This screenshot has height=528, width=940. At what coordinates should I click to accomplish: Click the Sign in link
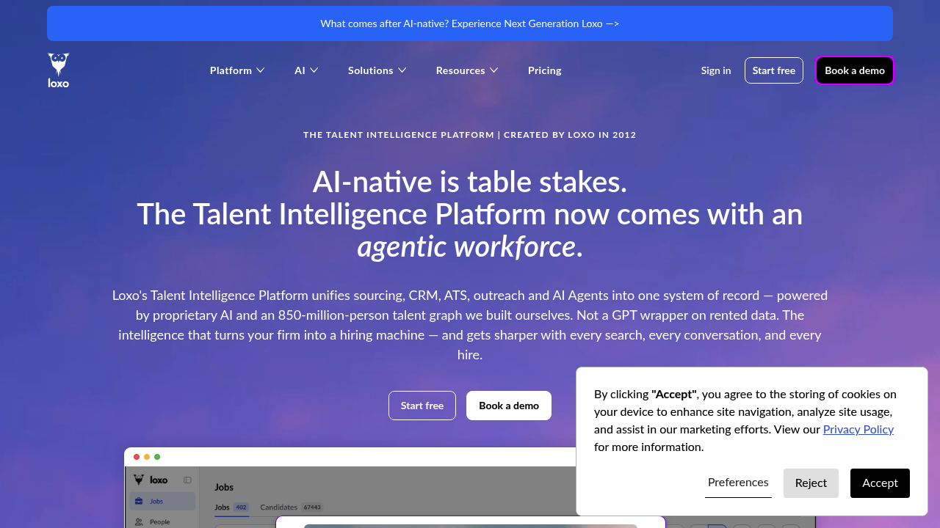tap(716, 70)
